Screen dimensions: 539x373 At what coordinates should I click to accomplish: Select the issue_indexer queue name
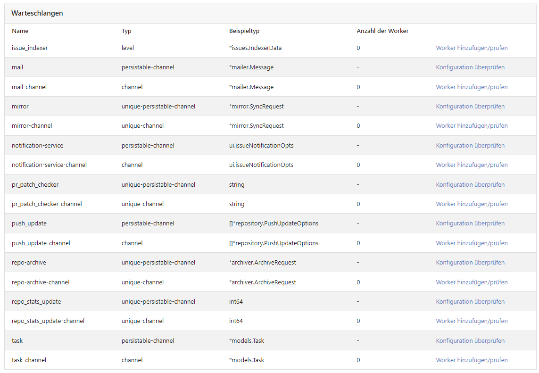coord(30,48)
